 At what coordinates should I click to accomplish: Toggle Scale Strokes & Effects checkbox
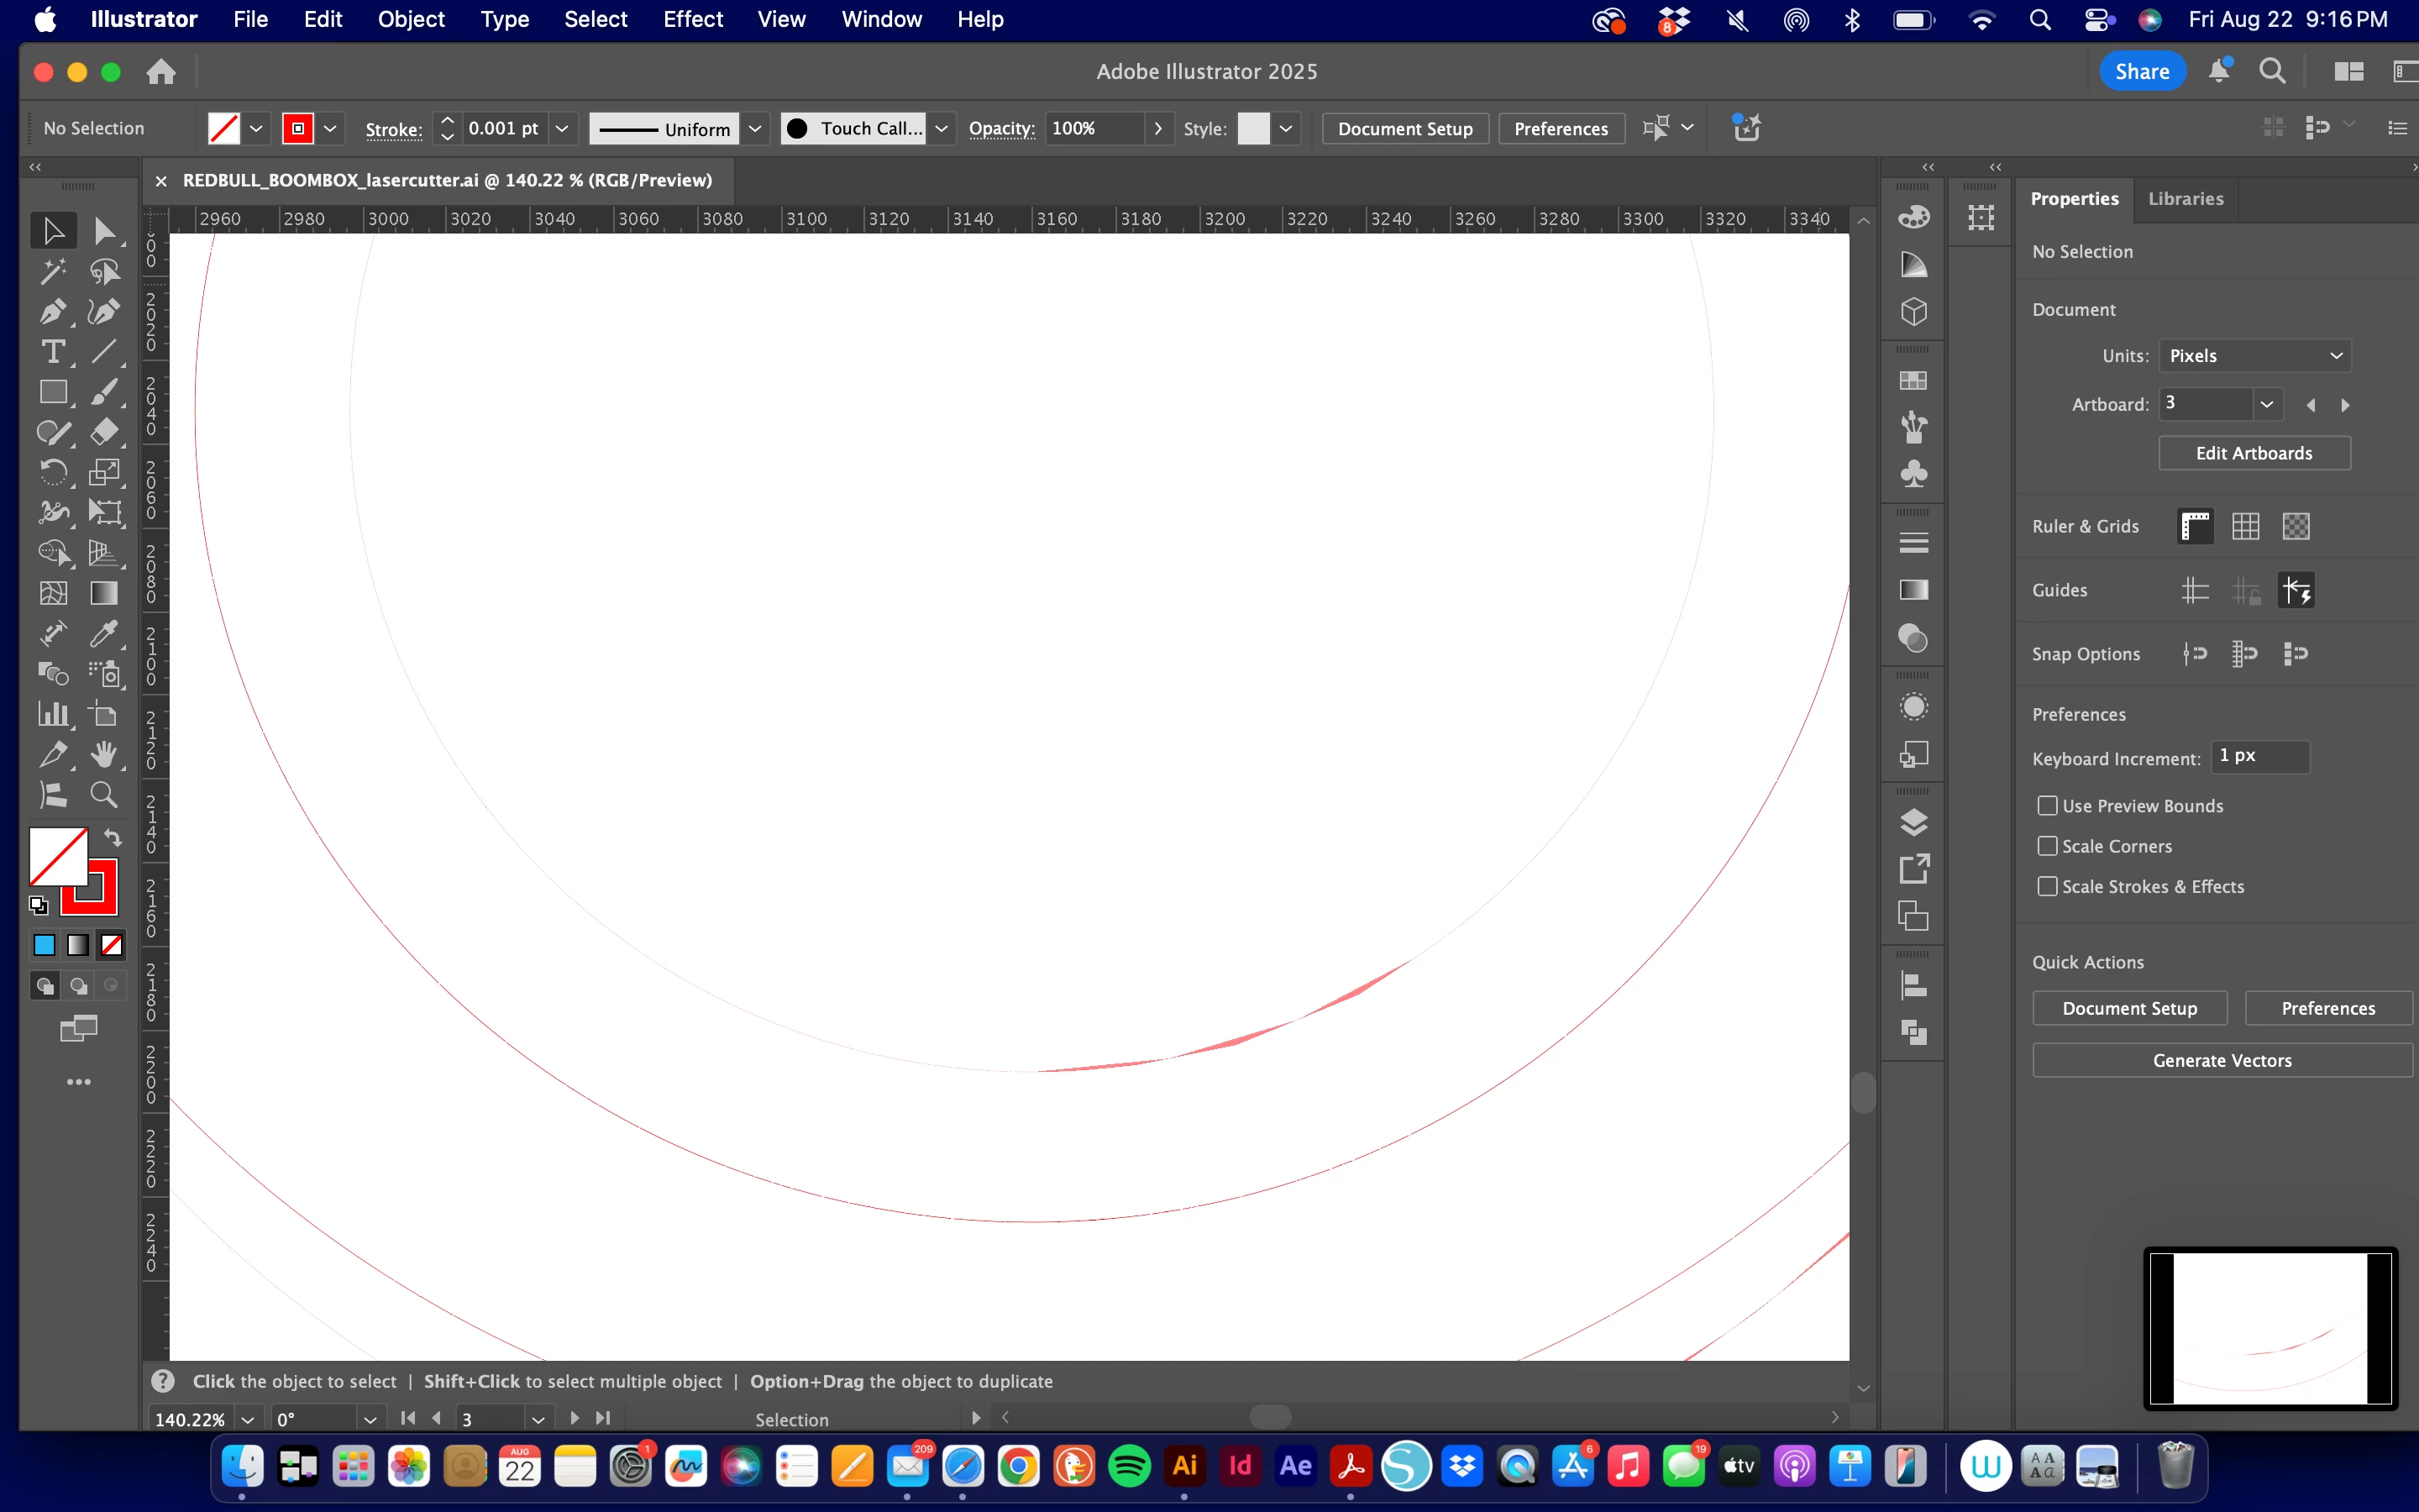point(2047,887)
